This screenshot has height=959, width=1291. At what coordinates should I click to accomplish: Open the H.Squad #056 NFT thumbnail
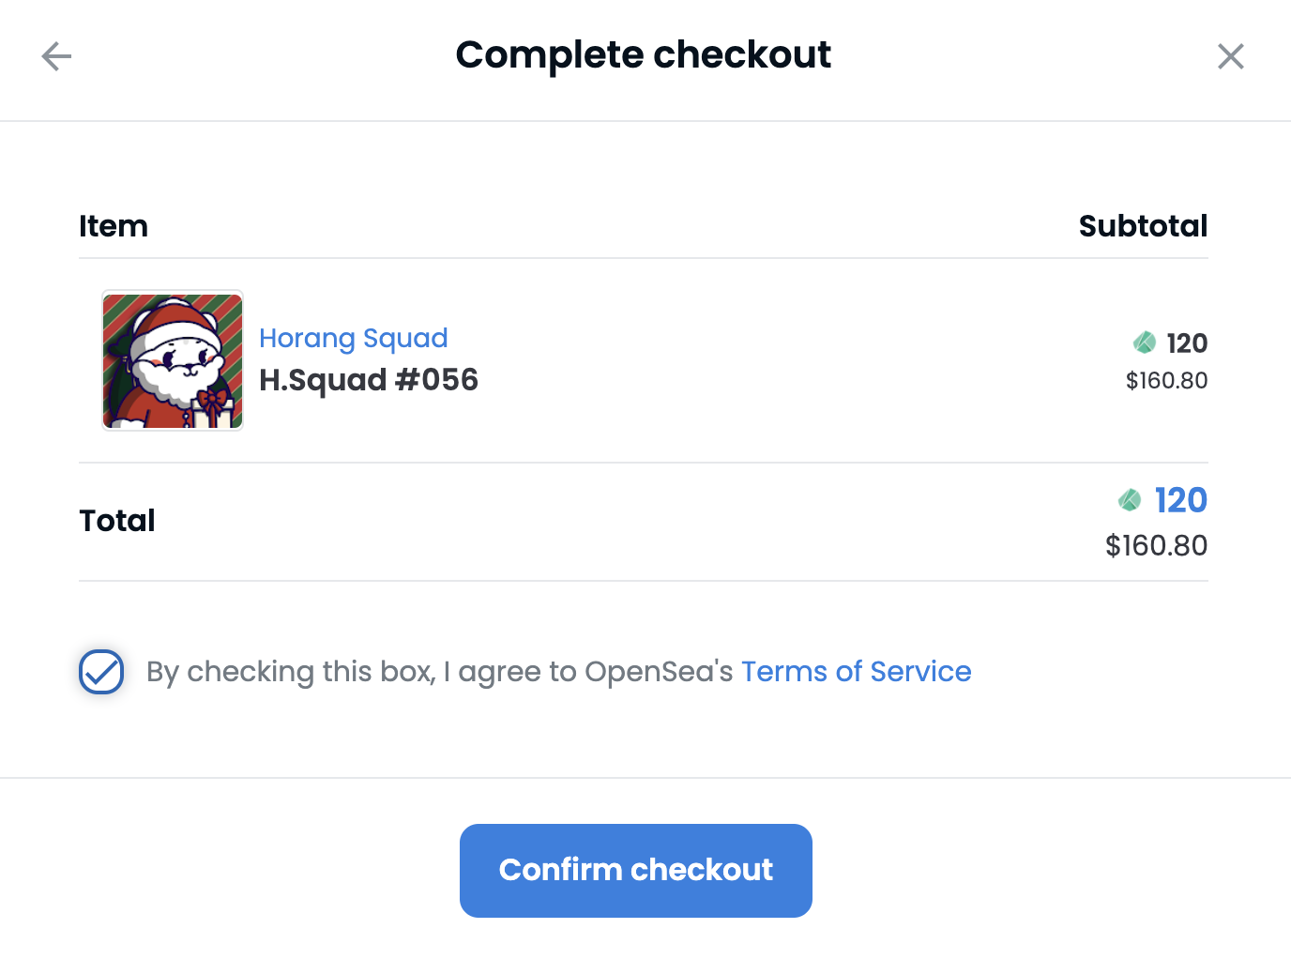(x=173, y=360)
